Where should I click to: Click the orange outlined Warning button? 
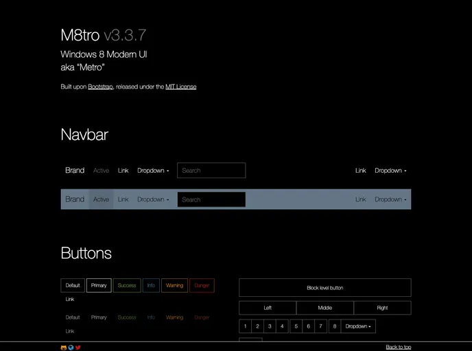click(174, 285)
